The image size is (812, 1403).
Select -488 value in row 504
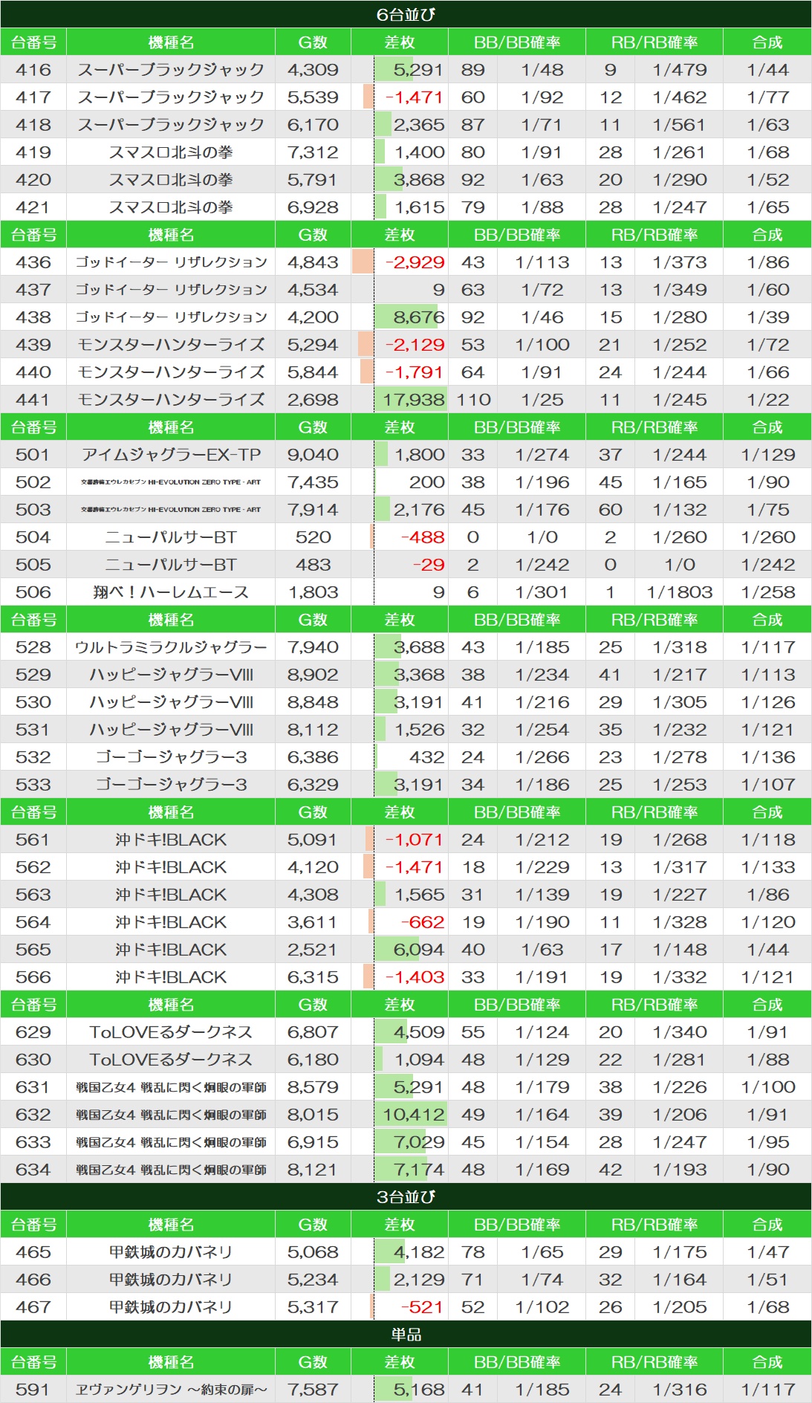422,537
